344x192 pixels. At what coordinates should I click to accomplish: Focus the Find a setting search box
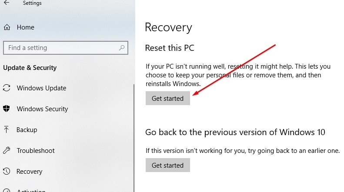(x=61, y=48)
